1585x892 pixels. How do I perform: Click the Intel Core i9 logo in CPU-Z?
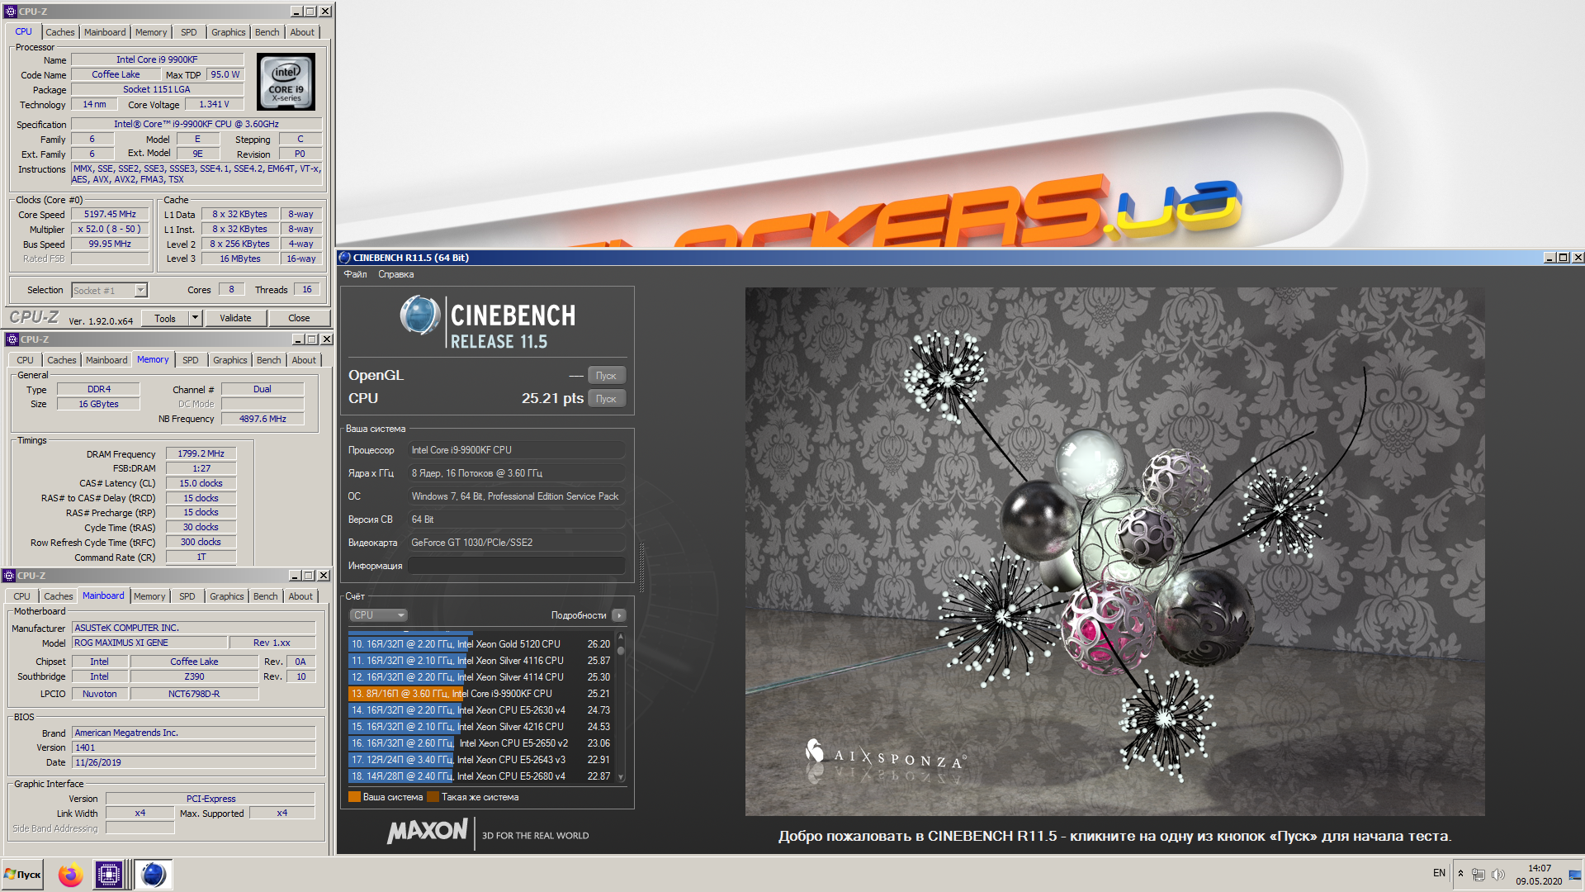[x=286, y=82]
